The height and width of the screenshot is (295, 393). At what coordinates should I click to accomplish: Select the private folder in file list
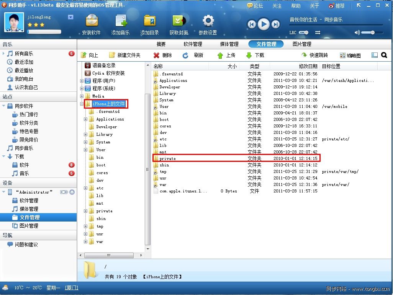(x=236, y=158)
